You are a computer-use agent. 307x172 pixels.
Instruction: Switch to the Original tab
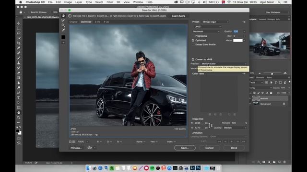73,22
